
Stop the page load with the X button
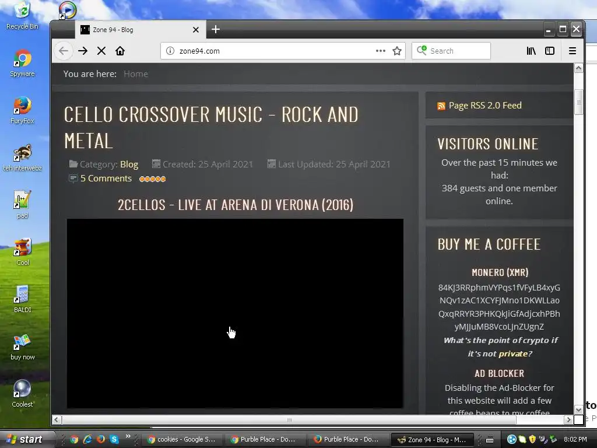point(101,51)
